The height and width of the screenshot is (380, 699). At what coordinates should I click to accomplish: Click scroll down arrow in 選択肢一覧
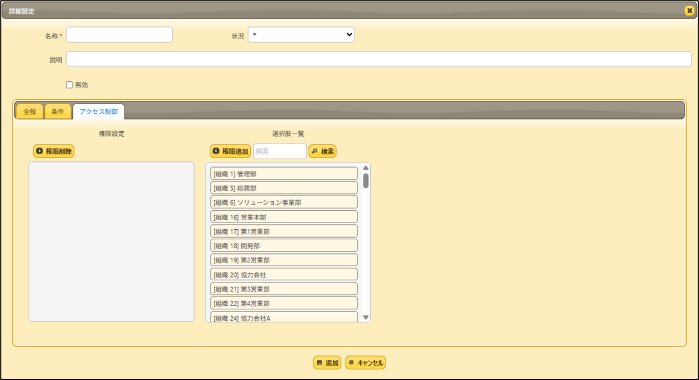pyautogui.click(x=366, y=317)
